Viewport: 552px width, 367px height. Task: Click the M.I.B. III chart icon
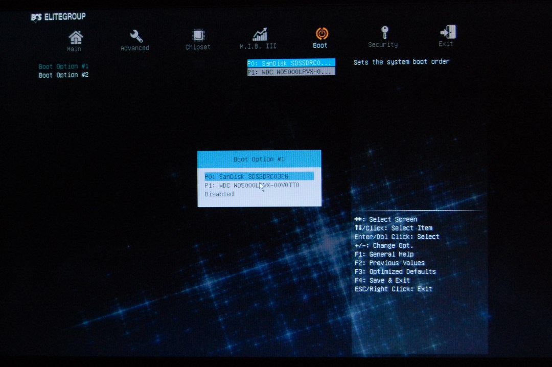260,35
